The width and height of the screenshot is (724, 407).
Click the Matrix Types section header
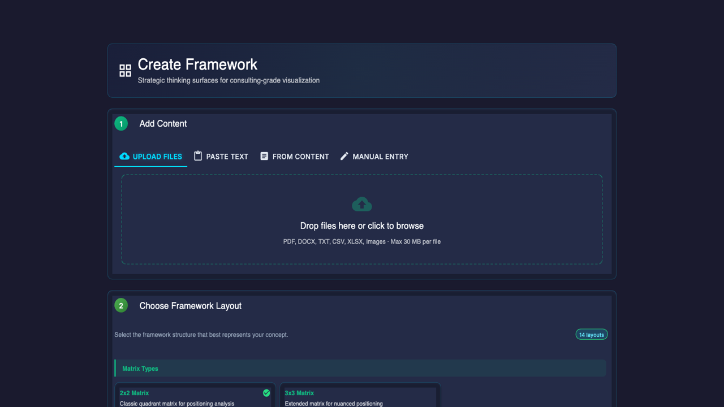point(360,369)
